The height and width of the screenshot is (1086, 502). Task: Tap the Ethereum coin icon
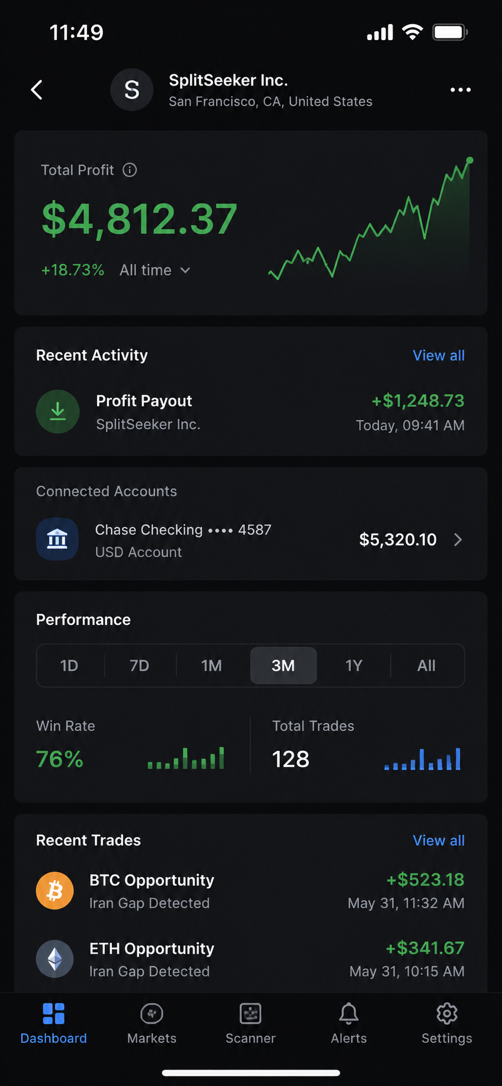(55, 959)
